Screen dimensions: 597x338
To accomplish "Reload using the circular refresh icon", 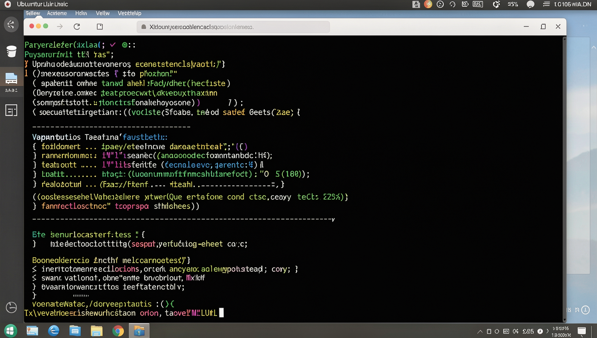I will tap(77, 26).
